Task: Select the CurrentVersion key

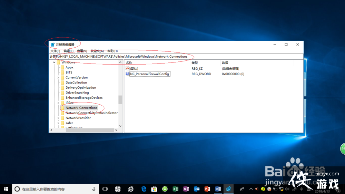Action: (77, 78)
